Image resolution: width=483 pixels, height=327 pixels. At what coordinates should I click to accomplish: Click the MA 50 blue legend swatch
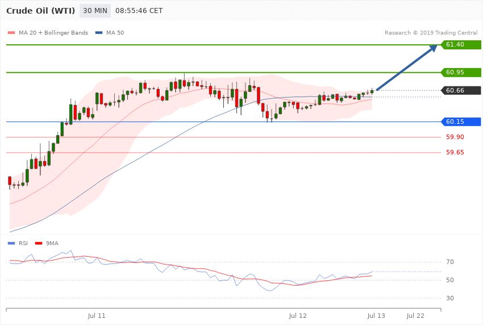point(99,33)
